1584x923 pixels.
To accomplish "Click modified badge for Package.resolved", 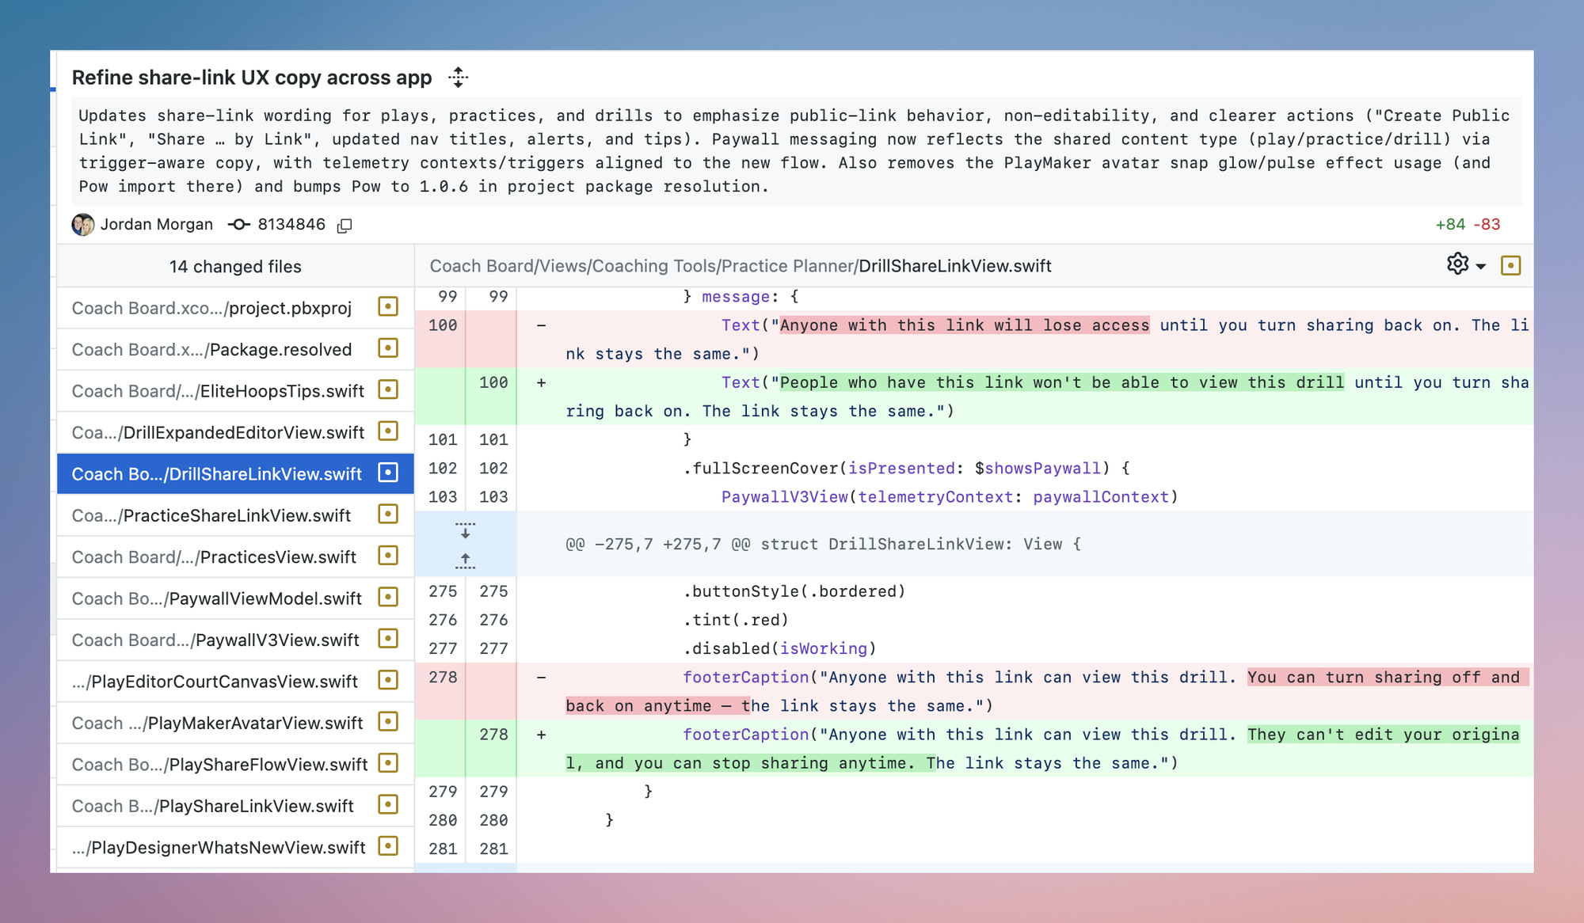I will pyautogui.click(x=388, y=348).
